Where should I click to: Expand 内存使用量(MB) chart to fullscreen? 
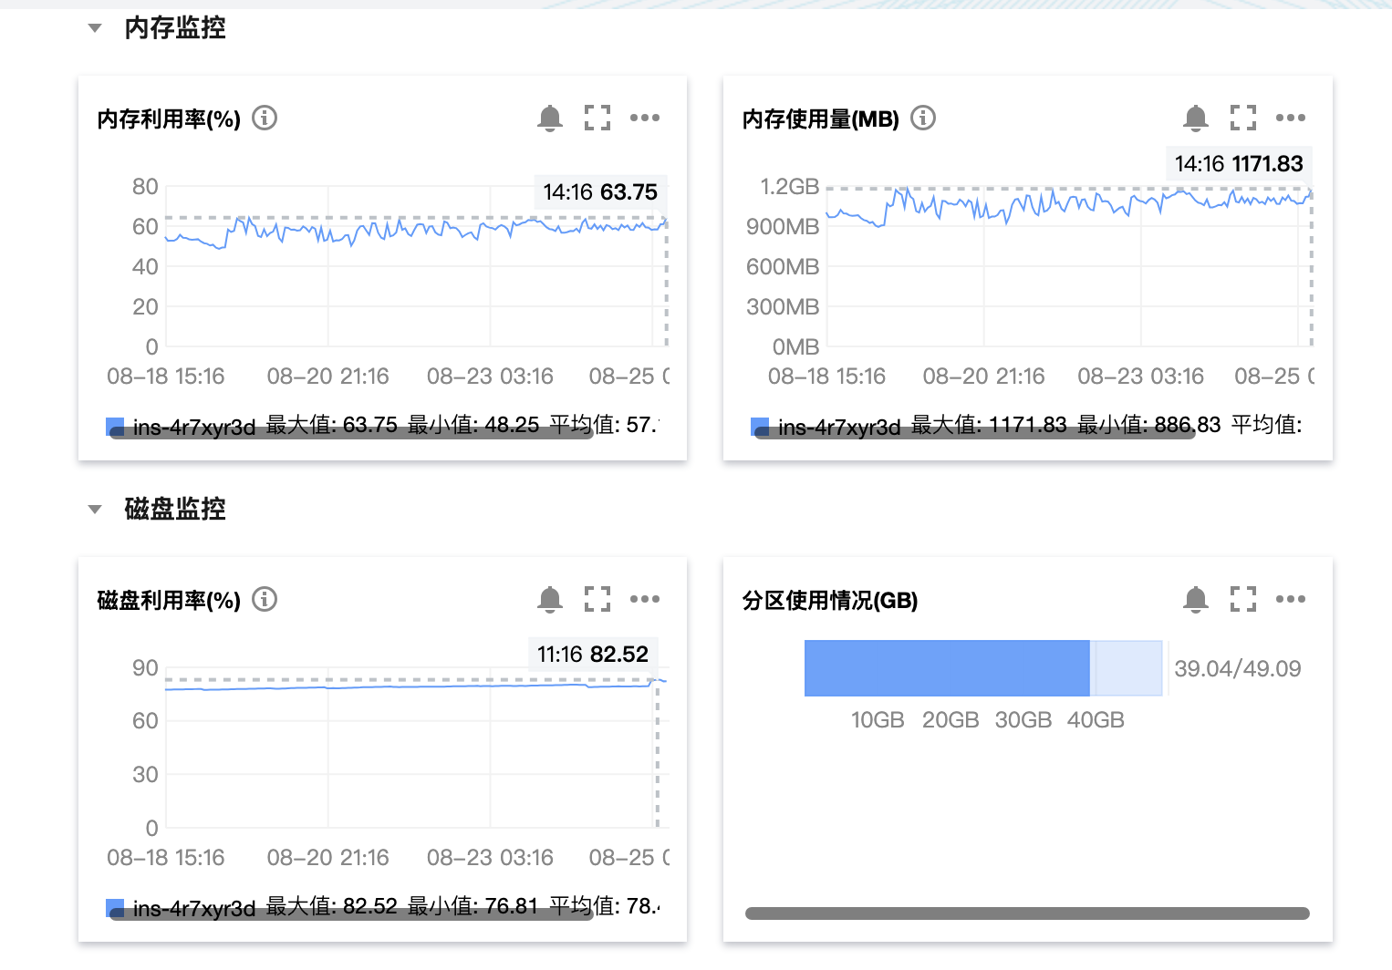coord(1243,118)
